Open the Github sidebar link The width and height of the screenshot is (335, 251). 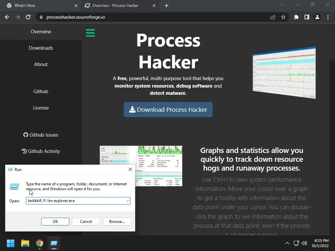point(41,92)
